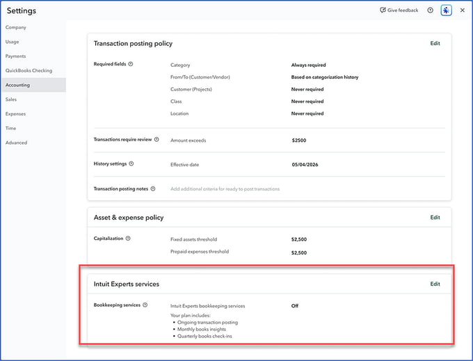
Task: Click the Fixed assets threshold $2,500 value
Action: tap(299, 239)
